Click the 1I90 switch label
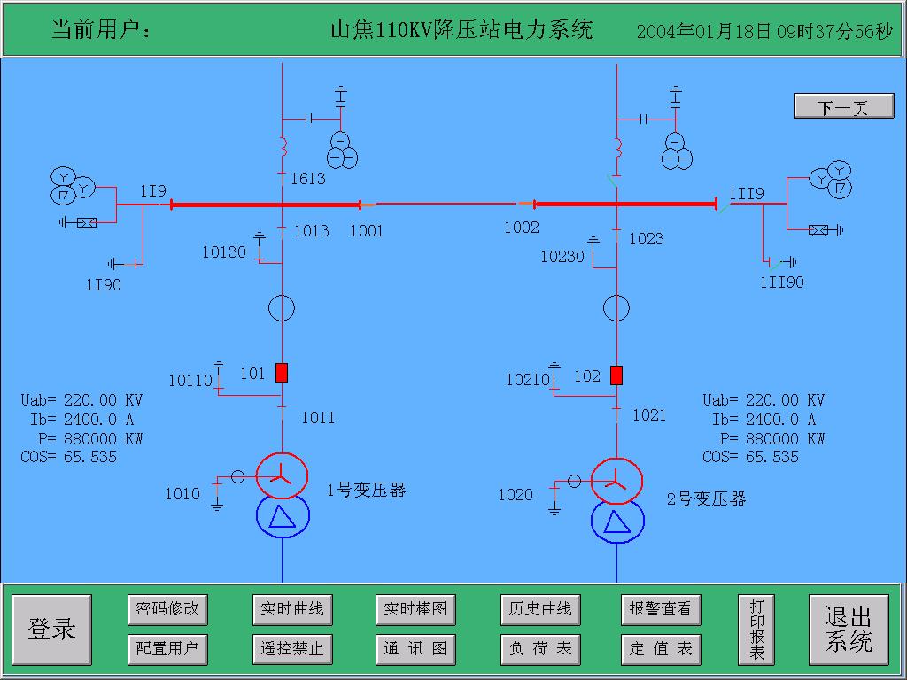The width and height of the screenshot is (907, 680). pyautogui.click(x=104, y=284)
